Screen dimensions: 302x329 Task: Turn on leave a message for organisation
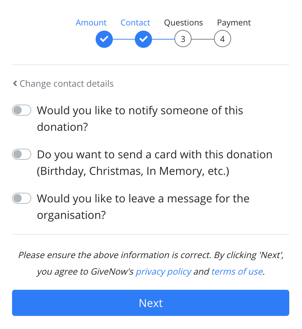point(22,198)
